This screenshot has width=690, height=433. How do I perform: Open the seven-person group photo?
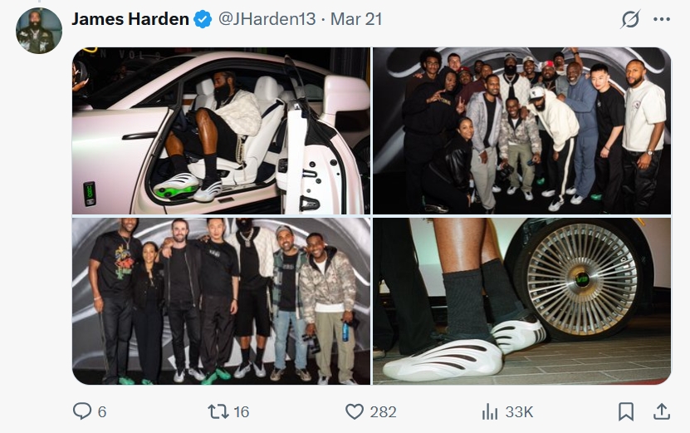tap(221, 302)
